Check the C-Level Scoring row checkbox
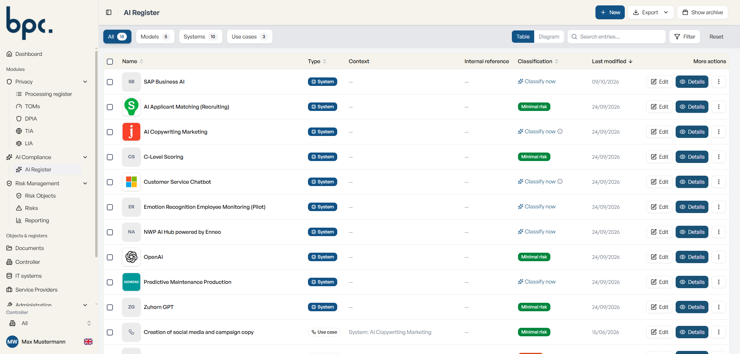 coord(110,157)
